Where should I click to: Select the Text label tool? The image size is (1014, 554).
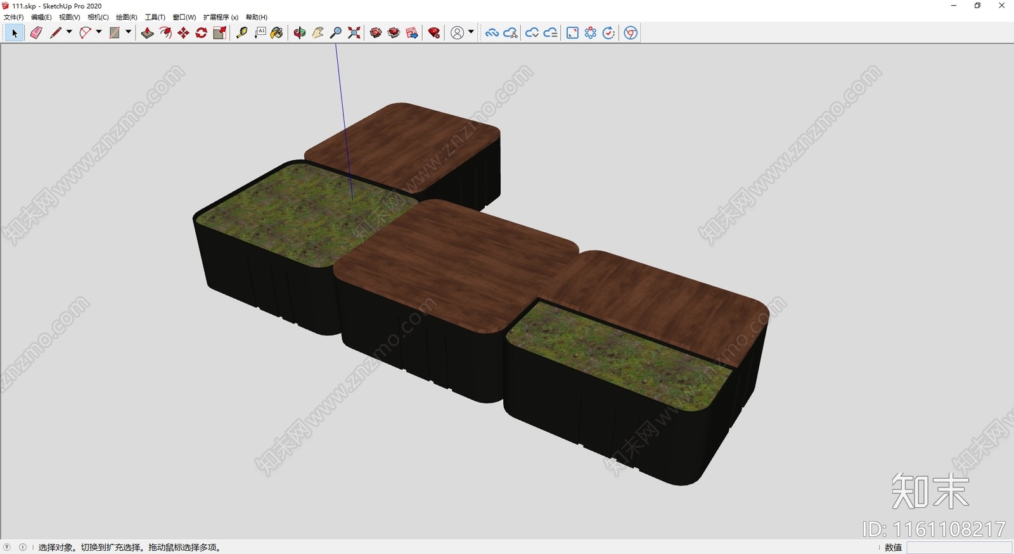(260, 33)
